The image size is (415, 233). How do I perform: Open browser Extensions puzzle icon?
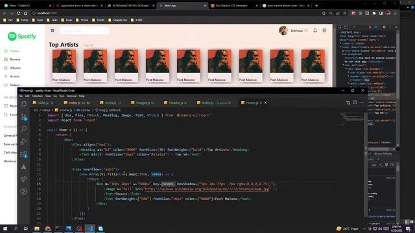click(x=374, y=13)
